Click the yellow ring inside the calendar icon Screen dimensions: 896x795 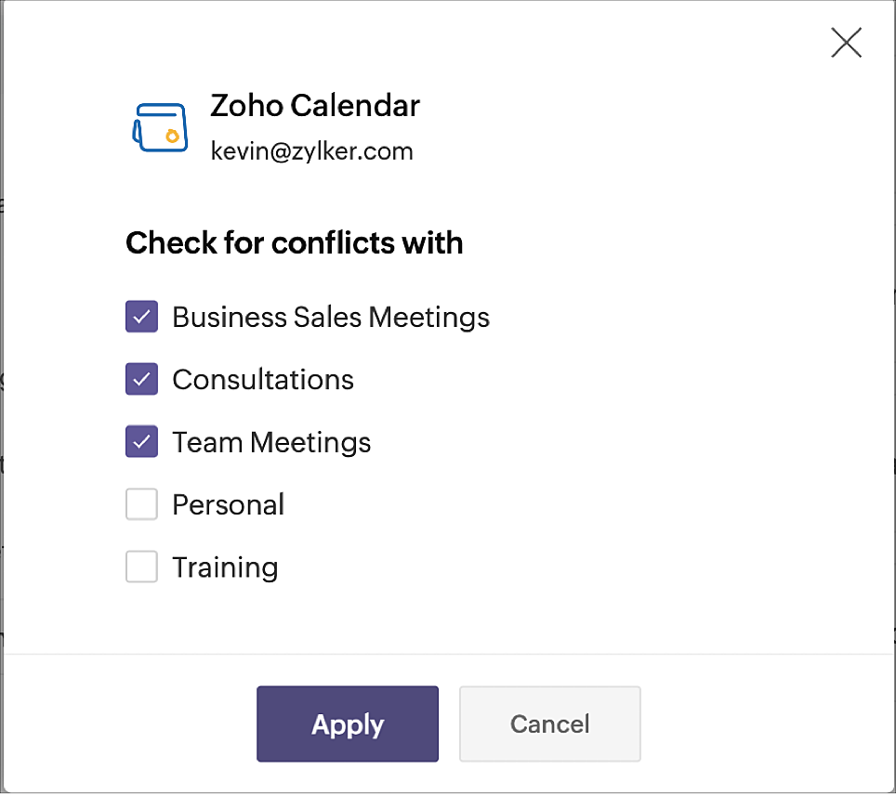click(172, 137)
